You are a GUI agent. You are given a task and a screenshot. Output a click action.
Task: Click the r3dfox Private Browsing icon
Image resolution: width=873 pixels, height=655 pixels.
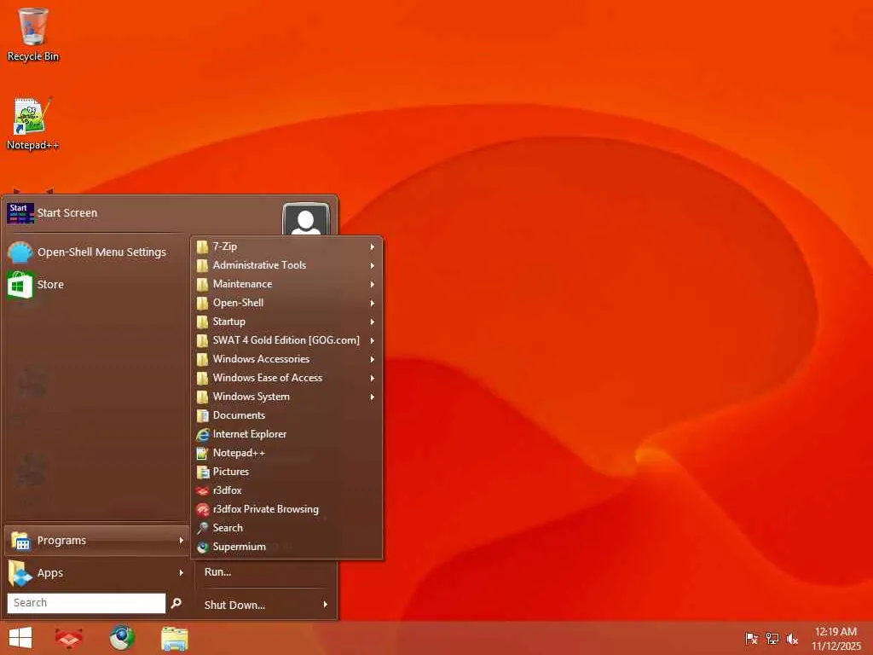coord(202,510)
